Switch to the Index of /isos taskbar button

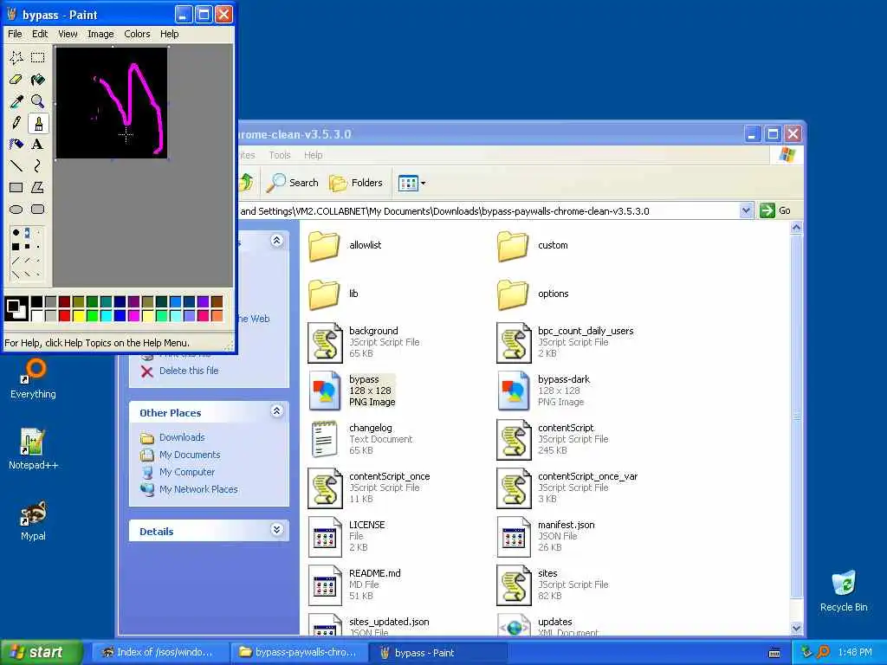(160, 653)
